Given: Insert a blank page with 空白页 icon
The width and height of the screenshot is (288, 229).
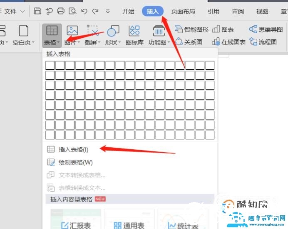Looking at the screenshot, I should pos(23,31).
